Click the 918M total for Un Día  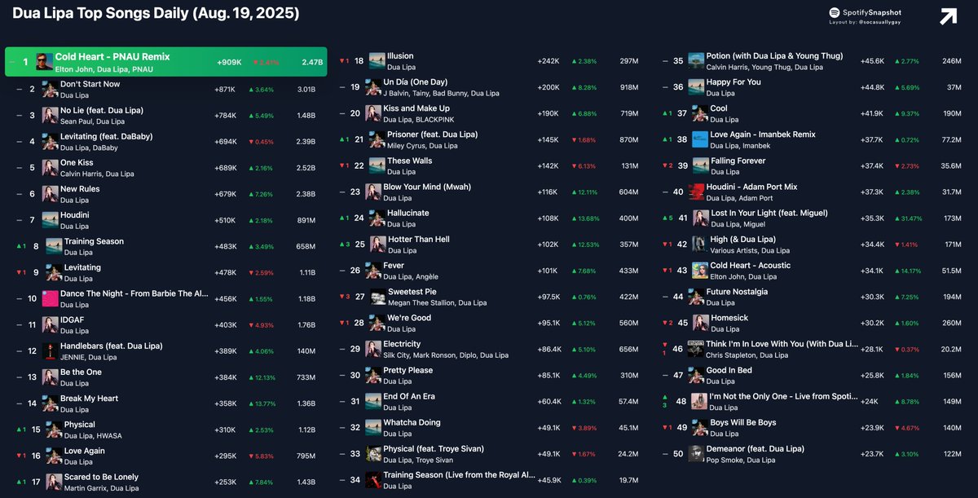coord(629,87)
